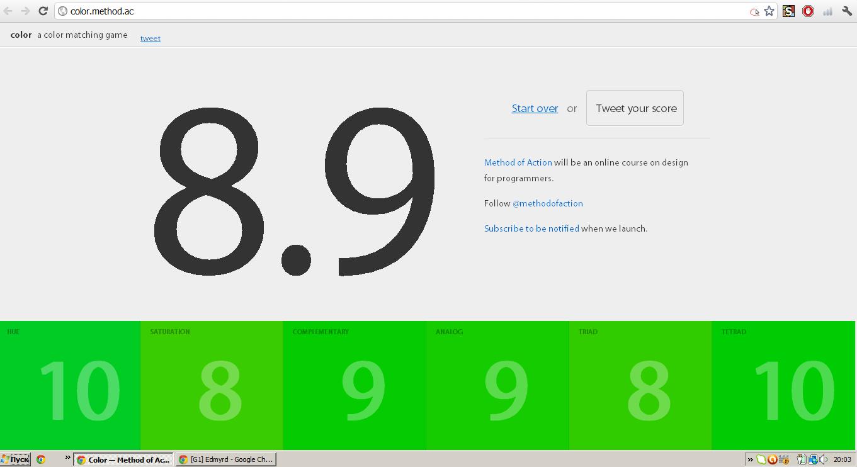The width and height of the screenshot is (857, 467).
Task: Click the Start over link
Action: coord(535,108)
